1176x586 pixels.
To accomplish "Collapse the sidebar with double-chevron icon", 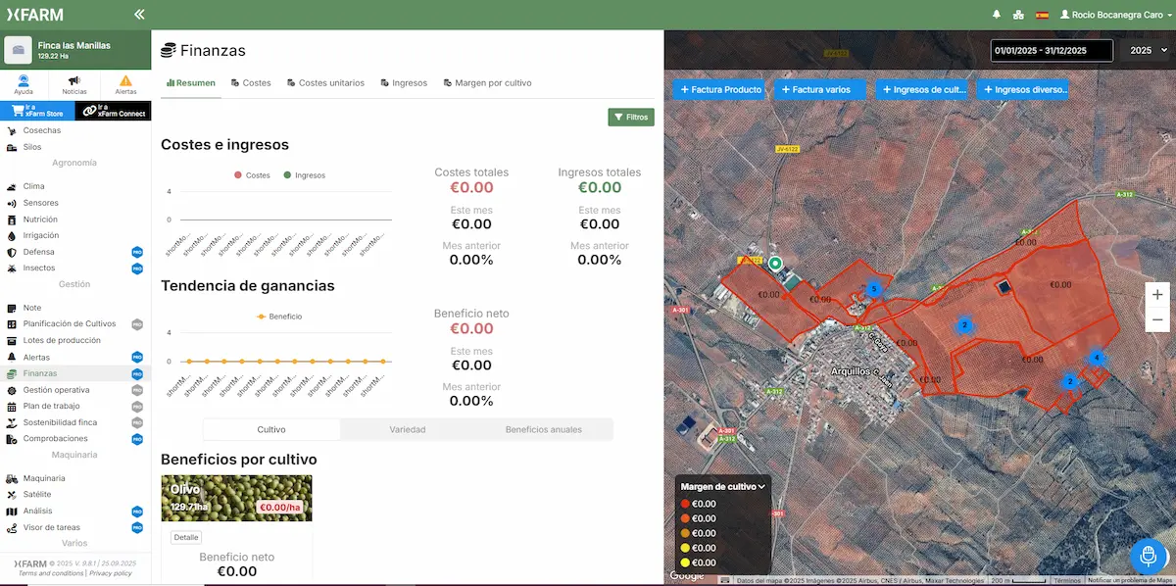I will pyautogui.click(x=139, y=15).
